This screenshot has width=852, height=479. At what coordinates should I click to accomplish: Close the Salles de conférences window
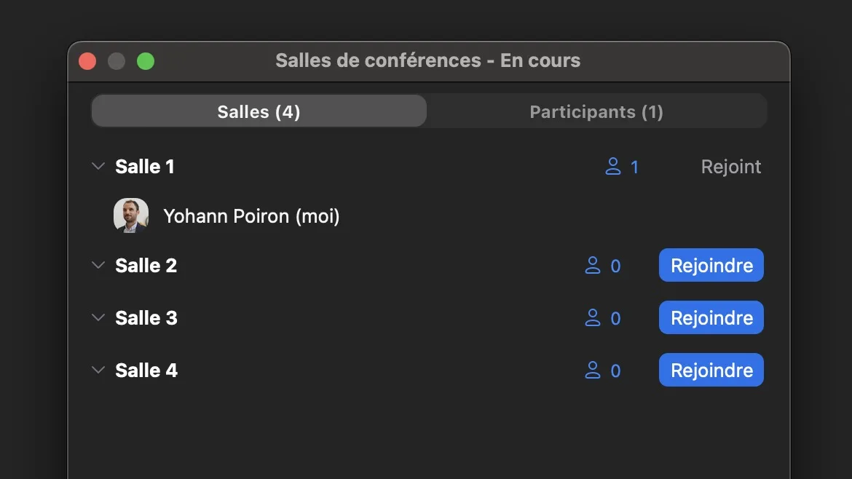coord(87,61)
